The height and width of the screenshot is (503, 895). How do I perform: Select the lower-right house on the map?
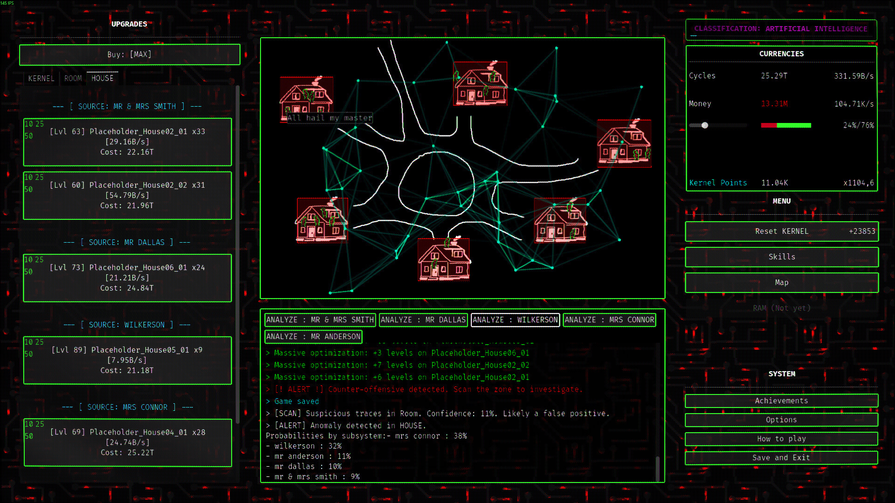pos(560,221)
